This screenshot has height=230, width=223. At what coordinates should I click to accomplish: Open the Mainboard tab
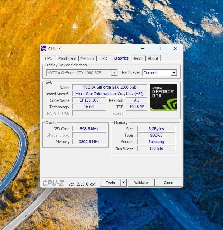coord(67,58)
